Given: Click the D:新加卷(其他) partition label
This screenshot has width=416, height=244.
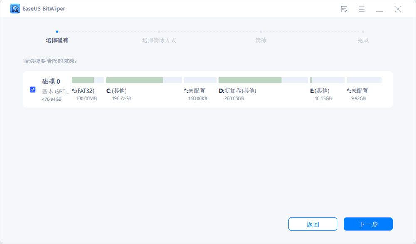Looking at the screenshot, I should pos(238,91).
